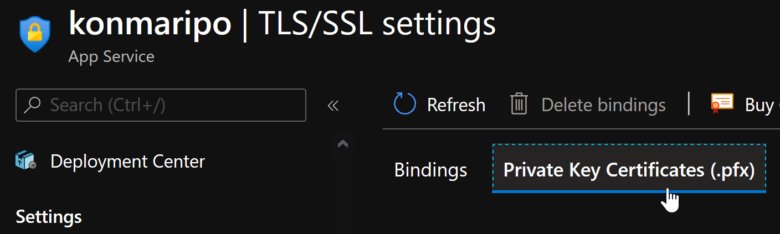Click the Deployment Center box icon
780x234 pixels.
26,161
